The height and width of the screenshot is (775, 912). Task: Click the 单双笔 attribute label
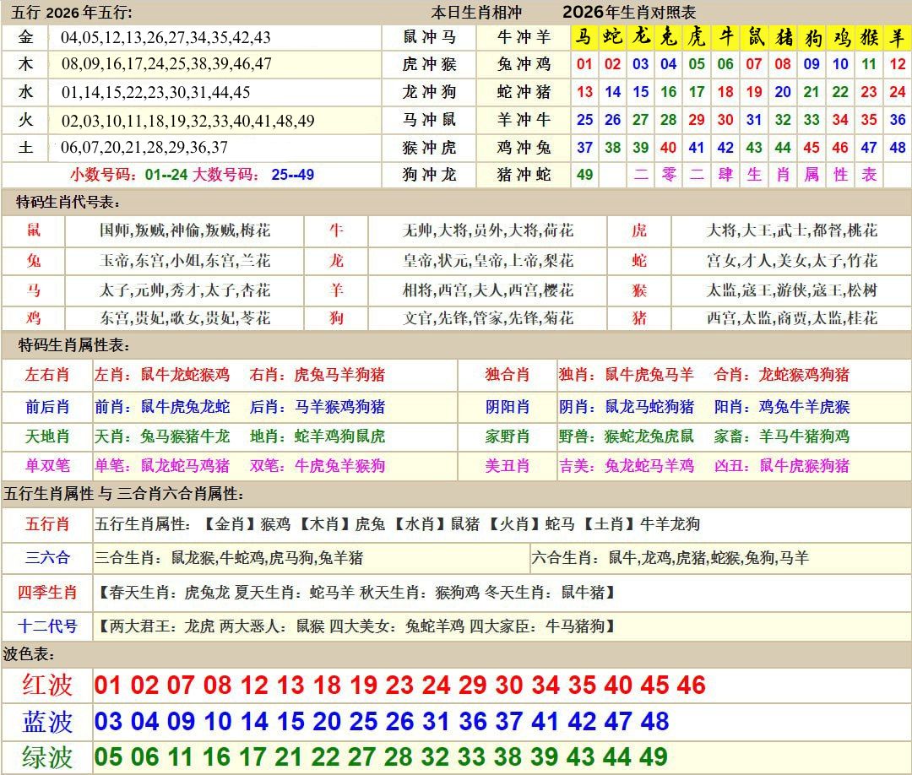pos(47,466)
